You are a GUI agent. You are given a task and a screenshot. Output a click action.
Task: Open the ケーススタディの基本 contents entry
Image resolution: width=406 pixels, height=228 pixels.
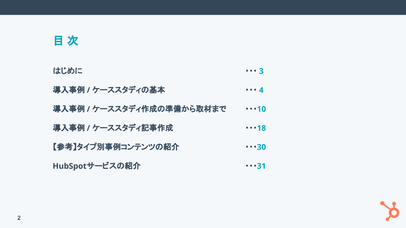pyautogui.click(x=109, y=90)
